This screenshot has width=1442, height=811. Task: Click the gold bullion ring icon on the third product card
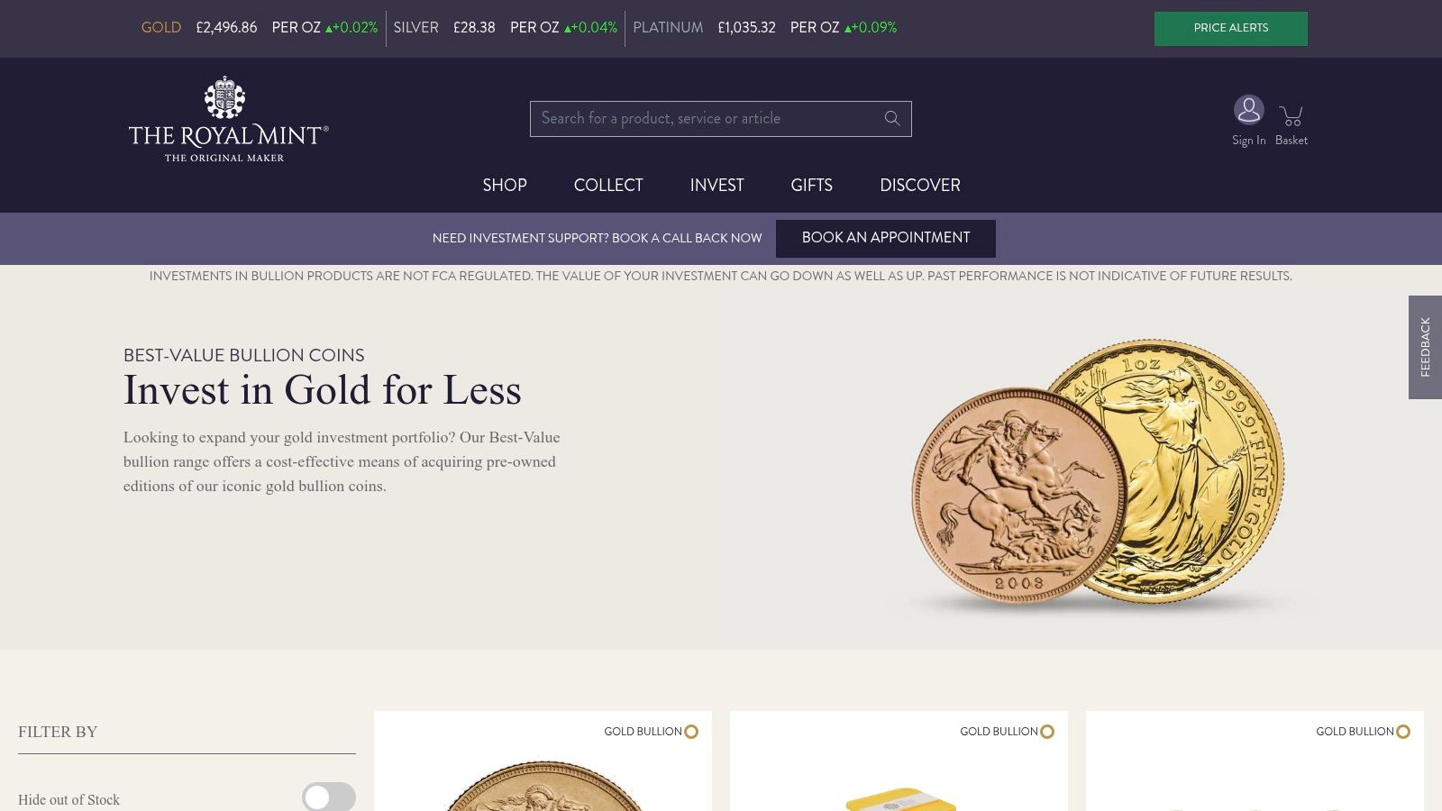click(x=1403, y=732)
